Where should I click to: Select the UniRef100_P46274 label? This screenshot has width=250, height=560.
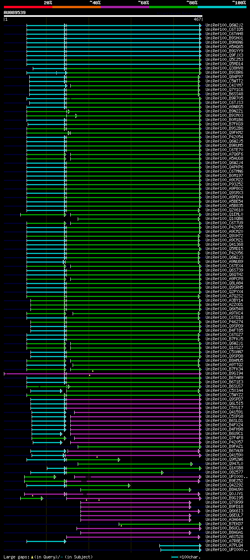point(224,322)
